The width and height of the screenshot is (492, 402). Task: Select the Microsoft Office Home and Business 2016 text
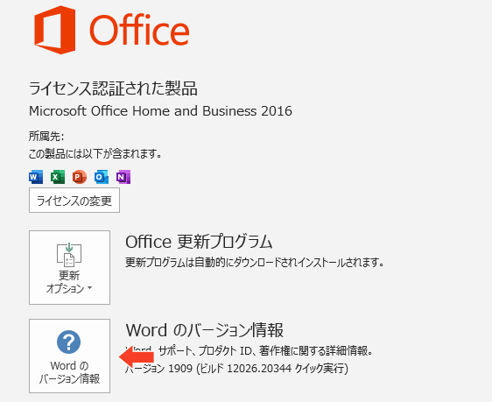point(160,111)
